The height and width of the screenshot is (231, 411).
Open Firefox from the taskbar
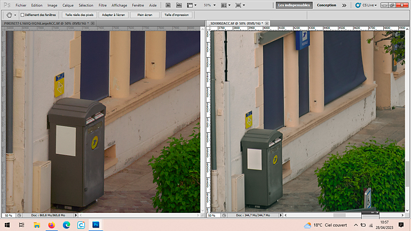[52, 225]
